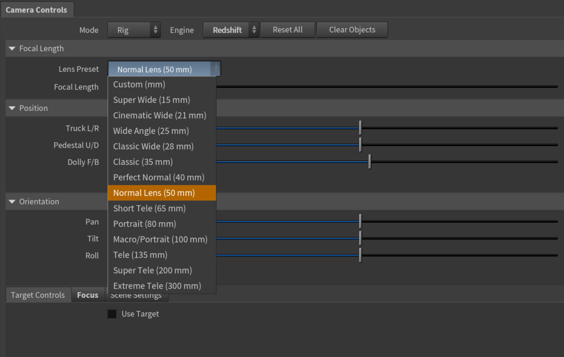Viewport: 564px width, 357px height.
Task: Enable the Use Target checkbox
Action: click(x=112, y=314)
